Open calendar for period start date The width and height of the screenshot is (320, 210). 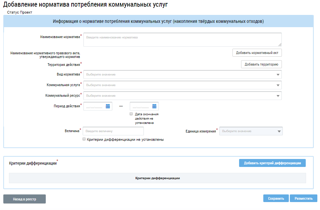click(x=108, y=106)
